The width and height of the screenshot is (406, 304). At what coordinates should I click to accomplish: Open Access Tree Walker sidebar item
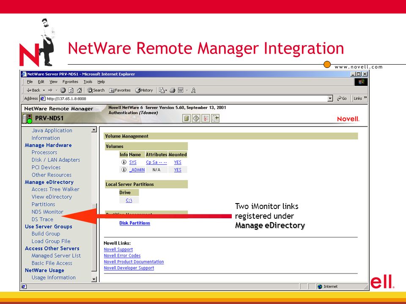point(55,190)
